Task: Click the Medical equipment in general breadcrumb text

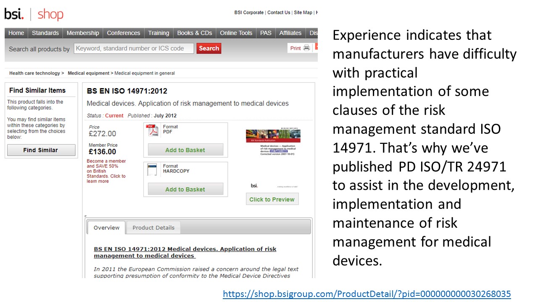Action: click(x=145, y=73)
